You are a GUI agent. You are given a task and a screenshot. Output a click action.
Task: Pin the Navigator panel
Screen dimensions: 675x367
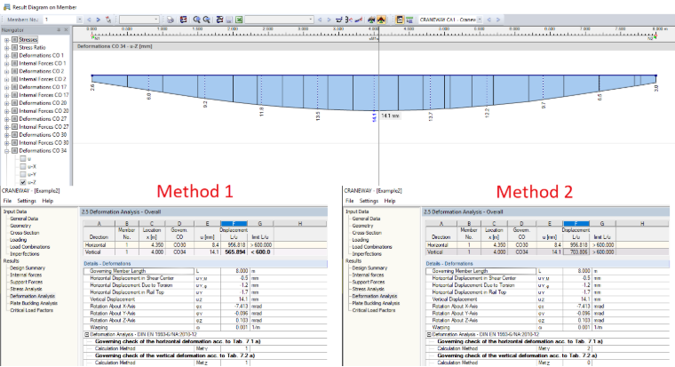tap(59, 30)
